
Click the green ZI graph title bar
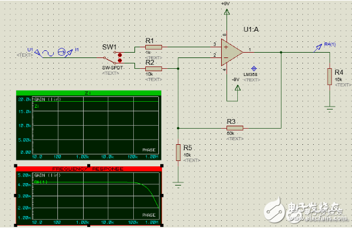(x=88, y=93)
